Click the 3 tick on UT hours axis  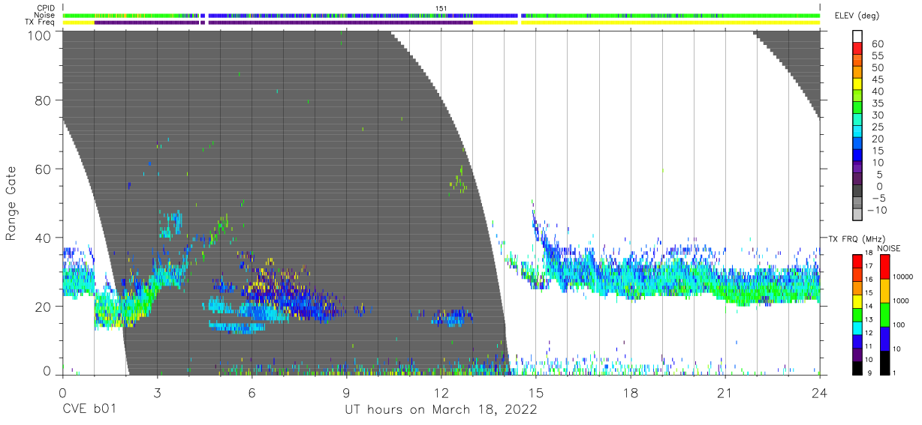pos(157,392)
